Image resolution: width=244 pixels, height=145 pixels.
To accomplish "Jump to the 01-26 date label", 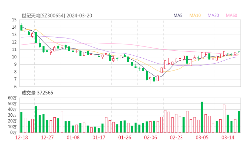I will (125, 137).
